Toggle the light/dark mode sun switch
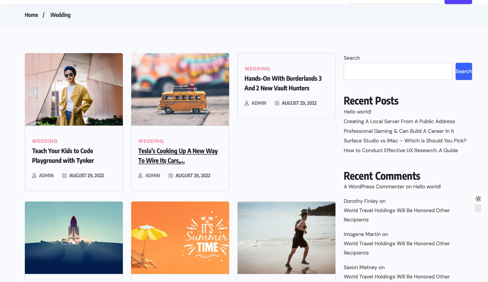488x282 pixels. coord(478,199)
